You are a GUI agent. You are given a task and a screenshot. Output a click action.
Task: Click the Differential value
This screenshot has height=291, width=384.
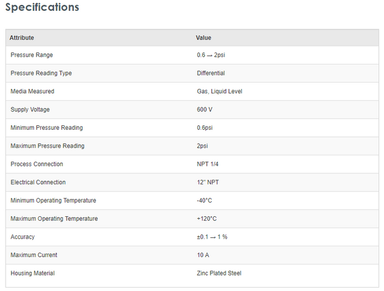(x=211, y=73)
